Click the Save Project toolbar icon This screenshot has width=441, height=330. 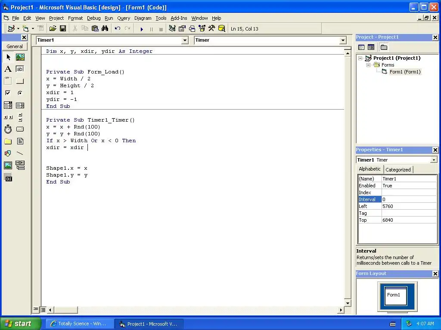[63, 29]
